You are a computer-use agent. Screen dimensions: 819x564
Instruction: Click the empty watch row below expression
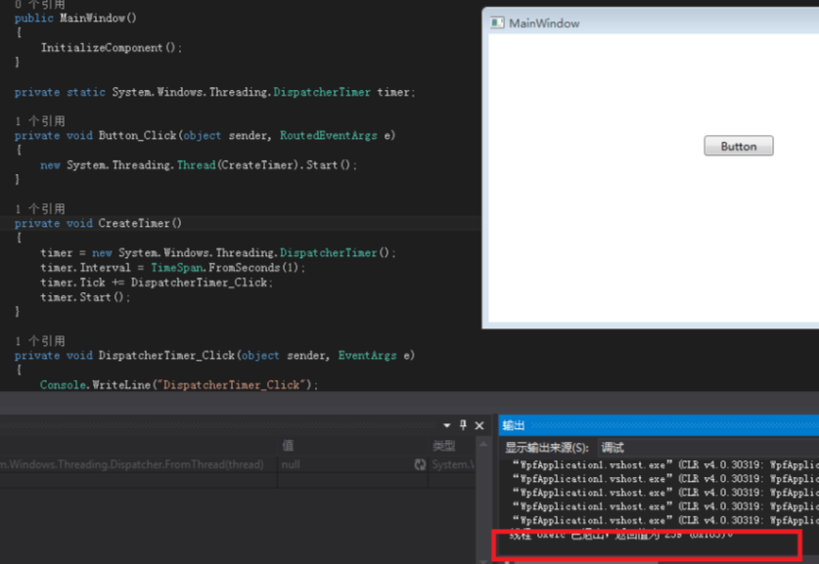pyautogui.click(x=238, y=481)
